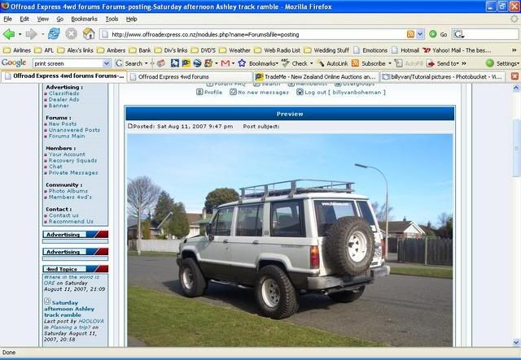Image resolution: width=521 pixels, height=360 pixels.
Task: Open the Tools menu
Action: 112,19
